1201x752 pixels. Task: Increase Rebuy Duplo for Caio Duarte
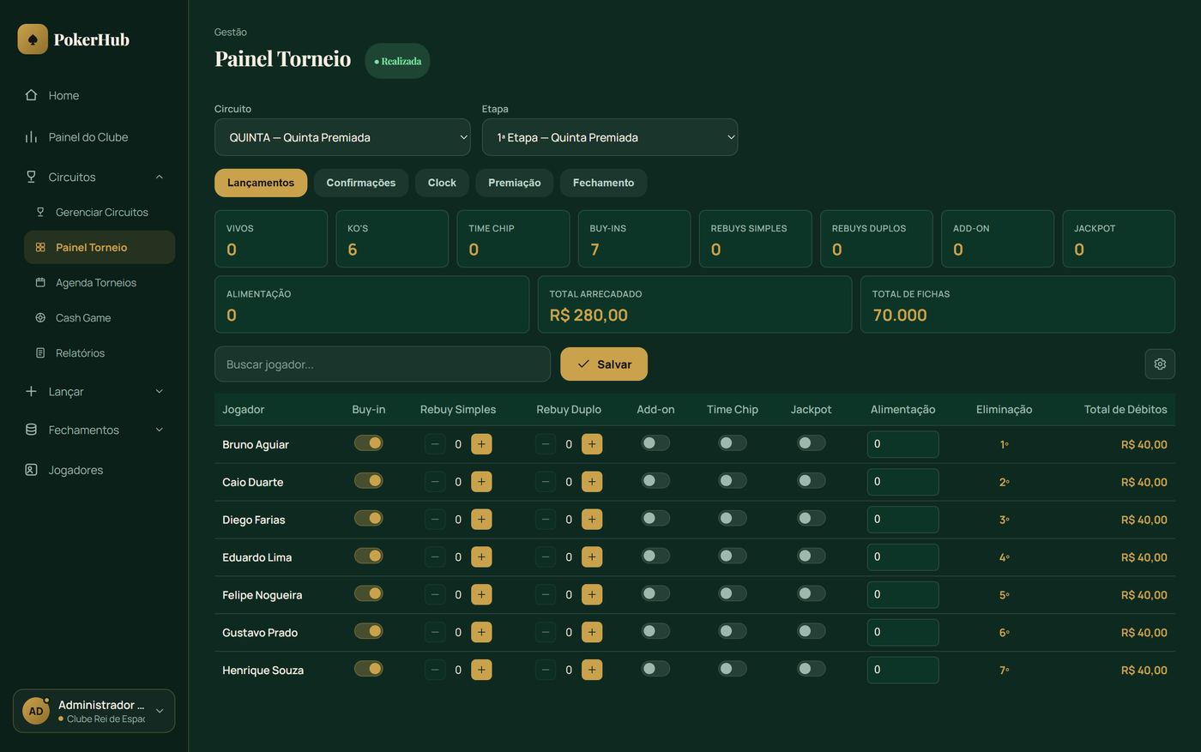592,482
